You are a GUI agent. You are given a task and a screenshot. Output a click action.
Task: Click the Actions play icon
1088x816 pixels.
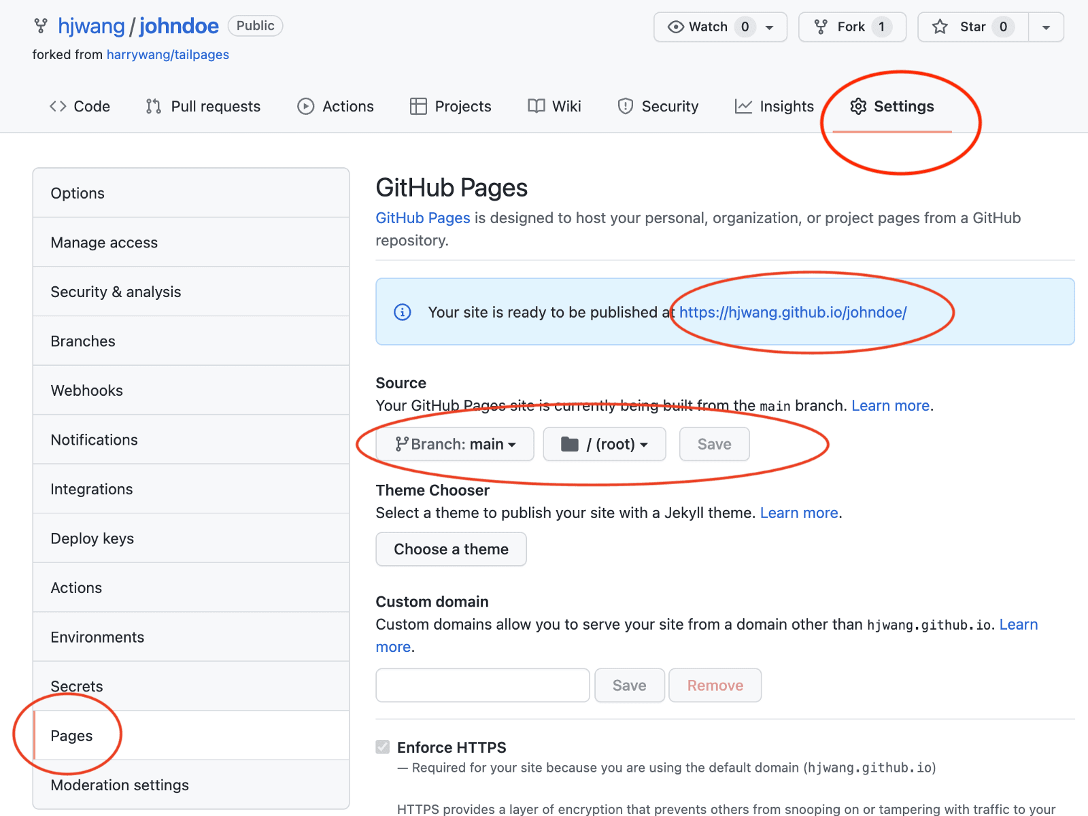click(305, 107)
